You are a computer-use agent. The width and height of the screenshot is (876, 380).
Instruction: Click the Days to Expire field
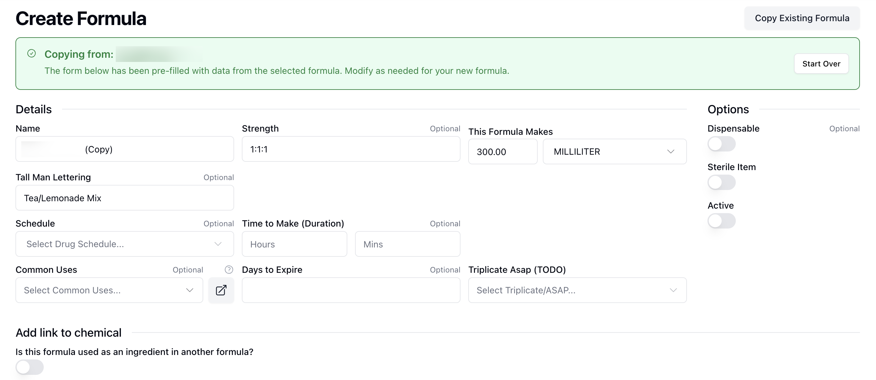coord(351,290)
